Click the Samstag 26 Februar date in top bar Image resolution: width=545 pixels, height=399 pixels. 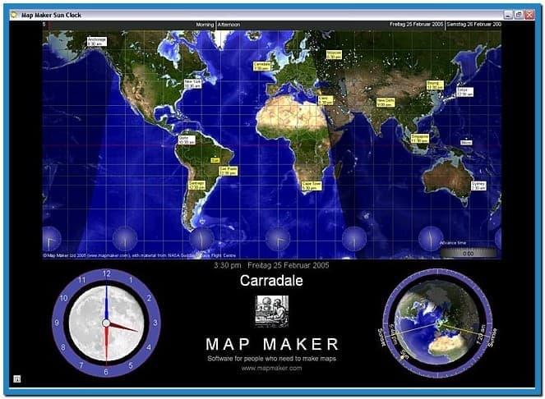pyautogui.click(x=473, y=25)
